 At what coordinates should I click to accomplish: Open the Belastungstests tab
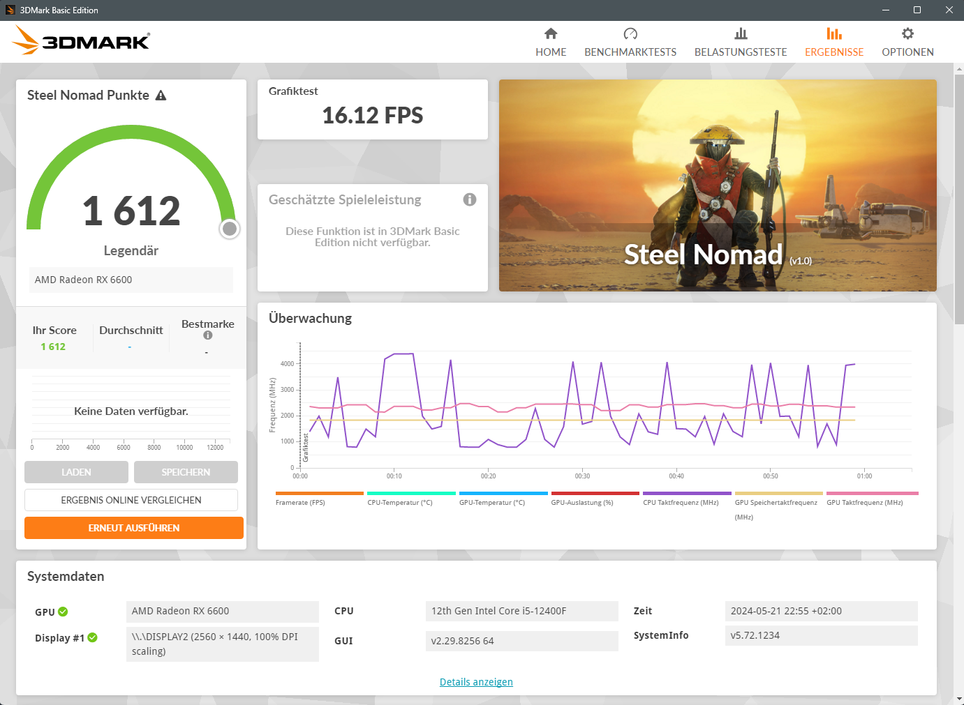coord(741,42)
